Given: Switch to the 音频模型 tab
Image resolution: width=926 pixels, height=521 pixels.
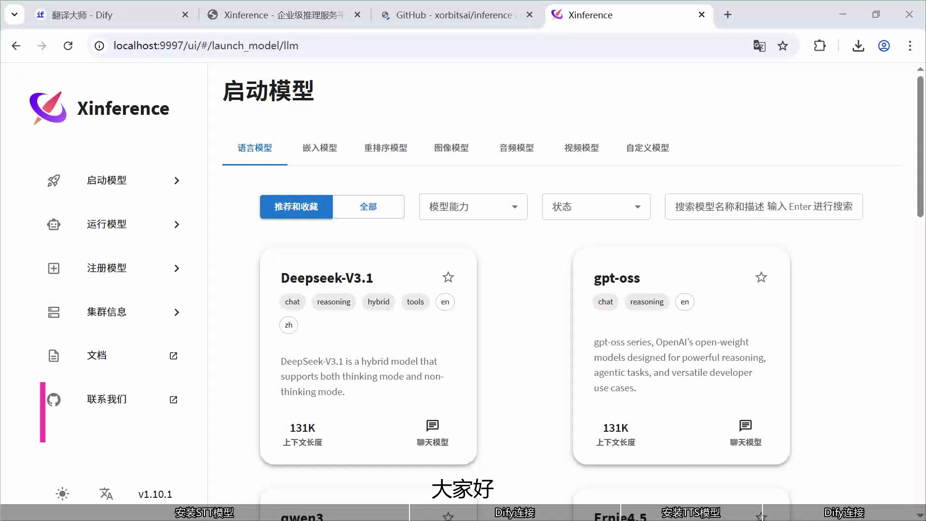Looking at the screenshot, I should [517, 148].
